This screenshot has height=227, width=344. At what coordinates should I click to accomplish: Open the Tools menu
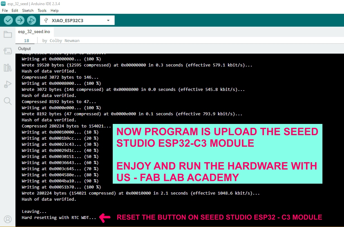point(42,11)
